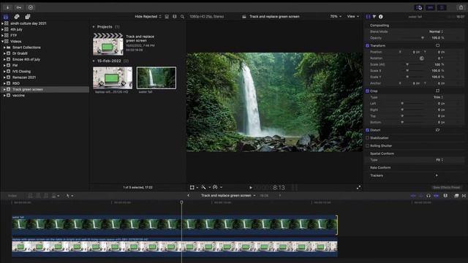
Task: Select the Dr Grabtt event
Action: pos(20,53)
